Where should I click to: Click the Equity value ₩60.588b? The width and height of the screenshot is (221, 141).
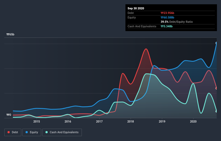(167, 17)
